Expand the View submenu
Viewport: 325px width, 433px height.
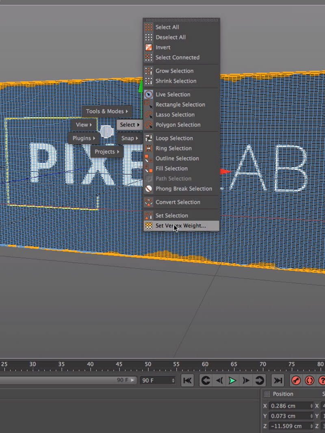84,125
